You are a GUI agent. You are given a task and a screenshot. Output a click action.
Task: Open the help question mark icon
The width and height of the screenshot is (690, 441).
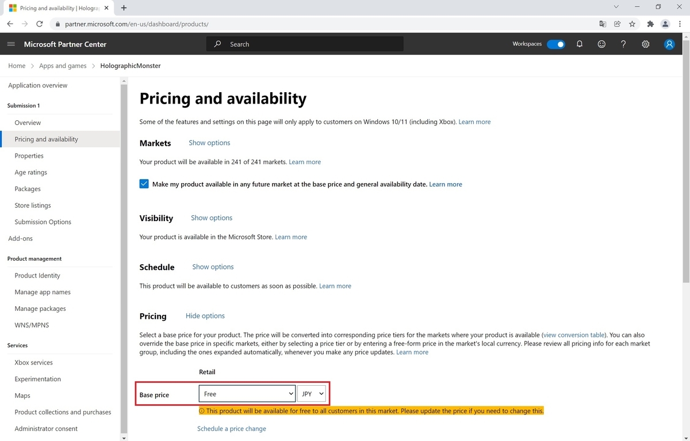(x=623, y=44)
